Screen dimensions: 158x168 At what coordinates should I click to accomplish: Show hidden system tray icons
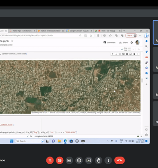107,141
